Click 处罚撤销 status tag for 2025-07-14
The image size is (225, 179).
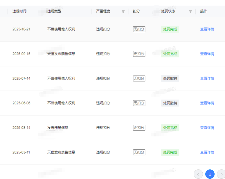170,79
